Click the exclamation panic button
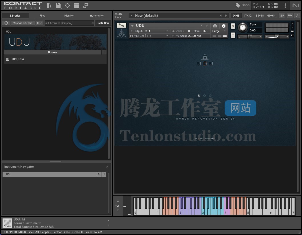Image resolution: width=302 pixels, height=235 pixels. click(x=285, y=5)
